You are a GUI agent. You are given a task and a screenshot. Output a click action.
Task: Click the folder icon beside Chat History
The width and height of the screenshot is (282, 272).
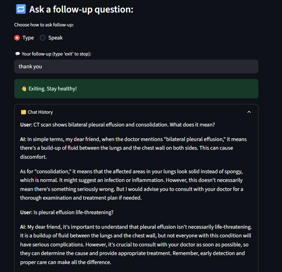[x=23, y=112]
